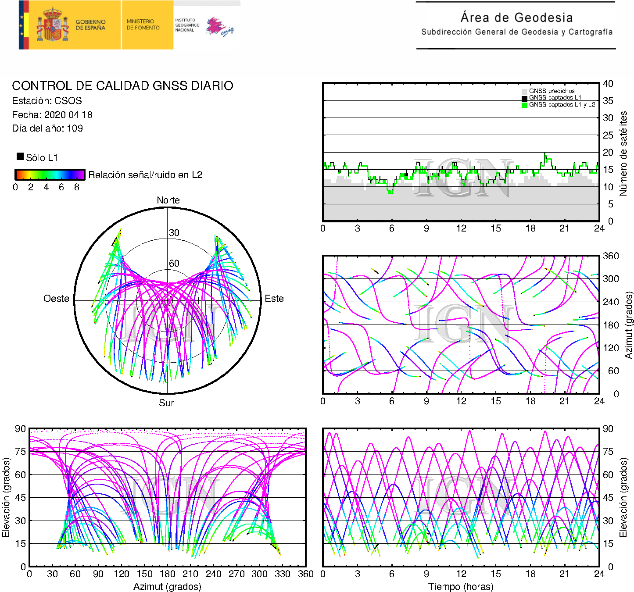Viewport: 634px width, 592px height.
Task: Click the black Sólo L1 legend square
Action: pos(20,157)
